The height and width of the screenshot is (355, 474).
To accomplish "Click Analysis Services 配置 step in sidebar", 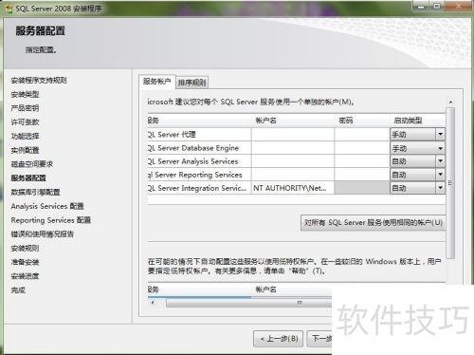I will pyautogui.click(x=47, y=206).
